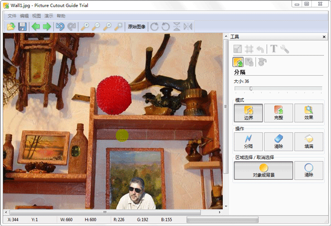Undo the last action in the toolbar
The image size is (331, 226).
point(60,26)
